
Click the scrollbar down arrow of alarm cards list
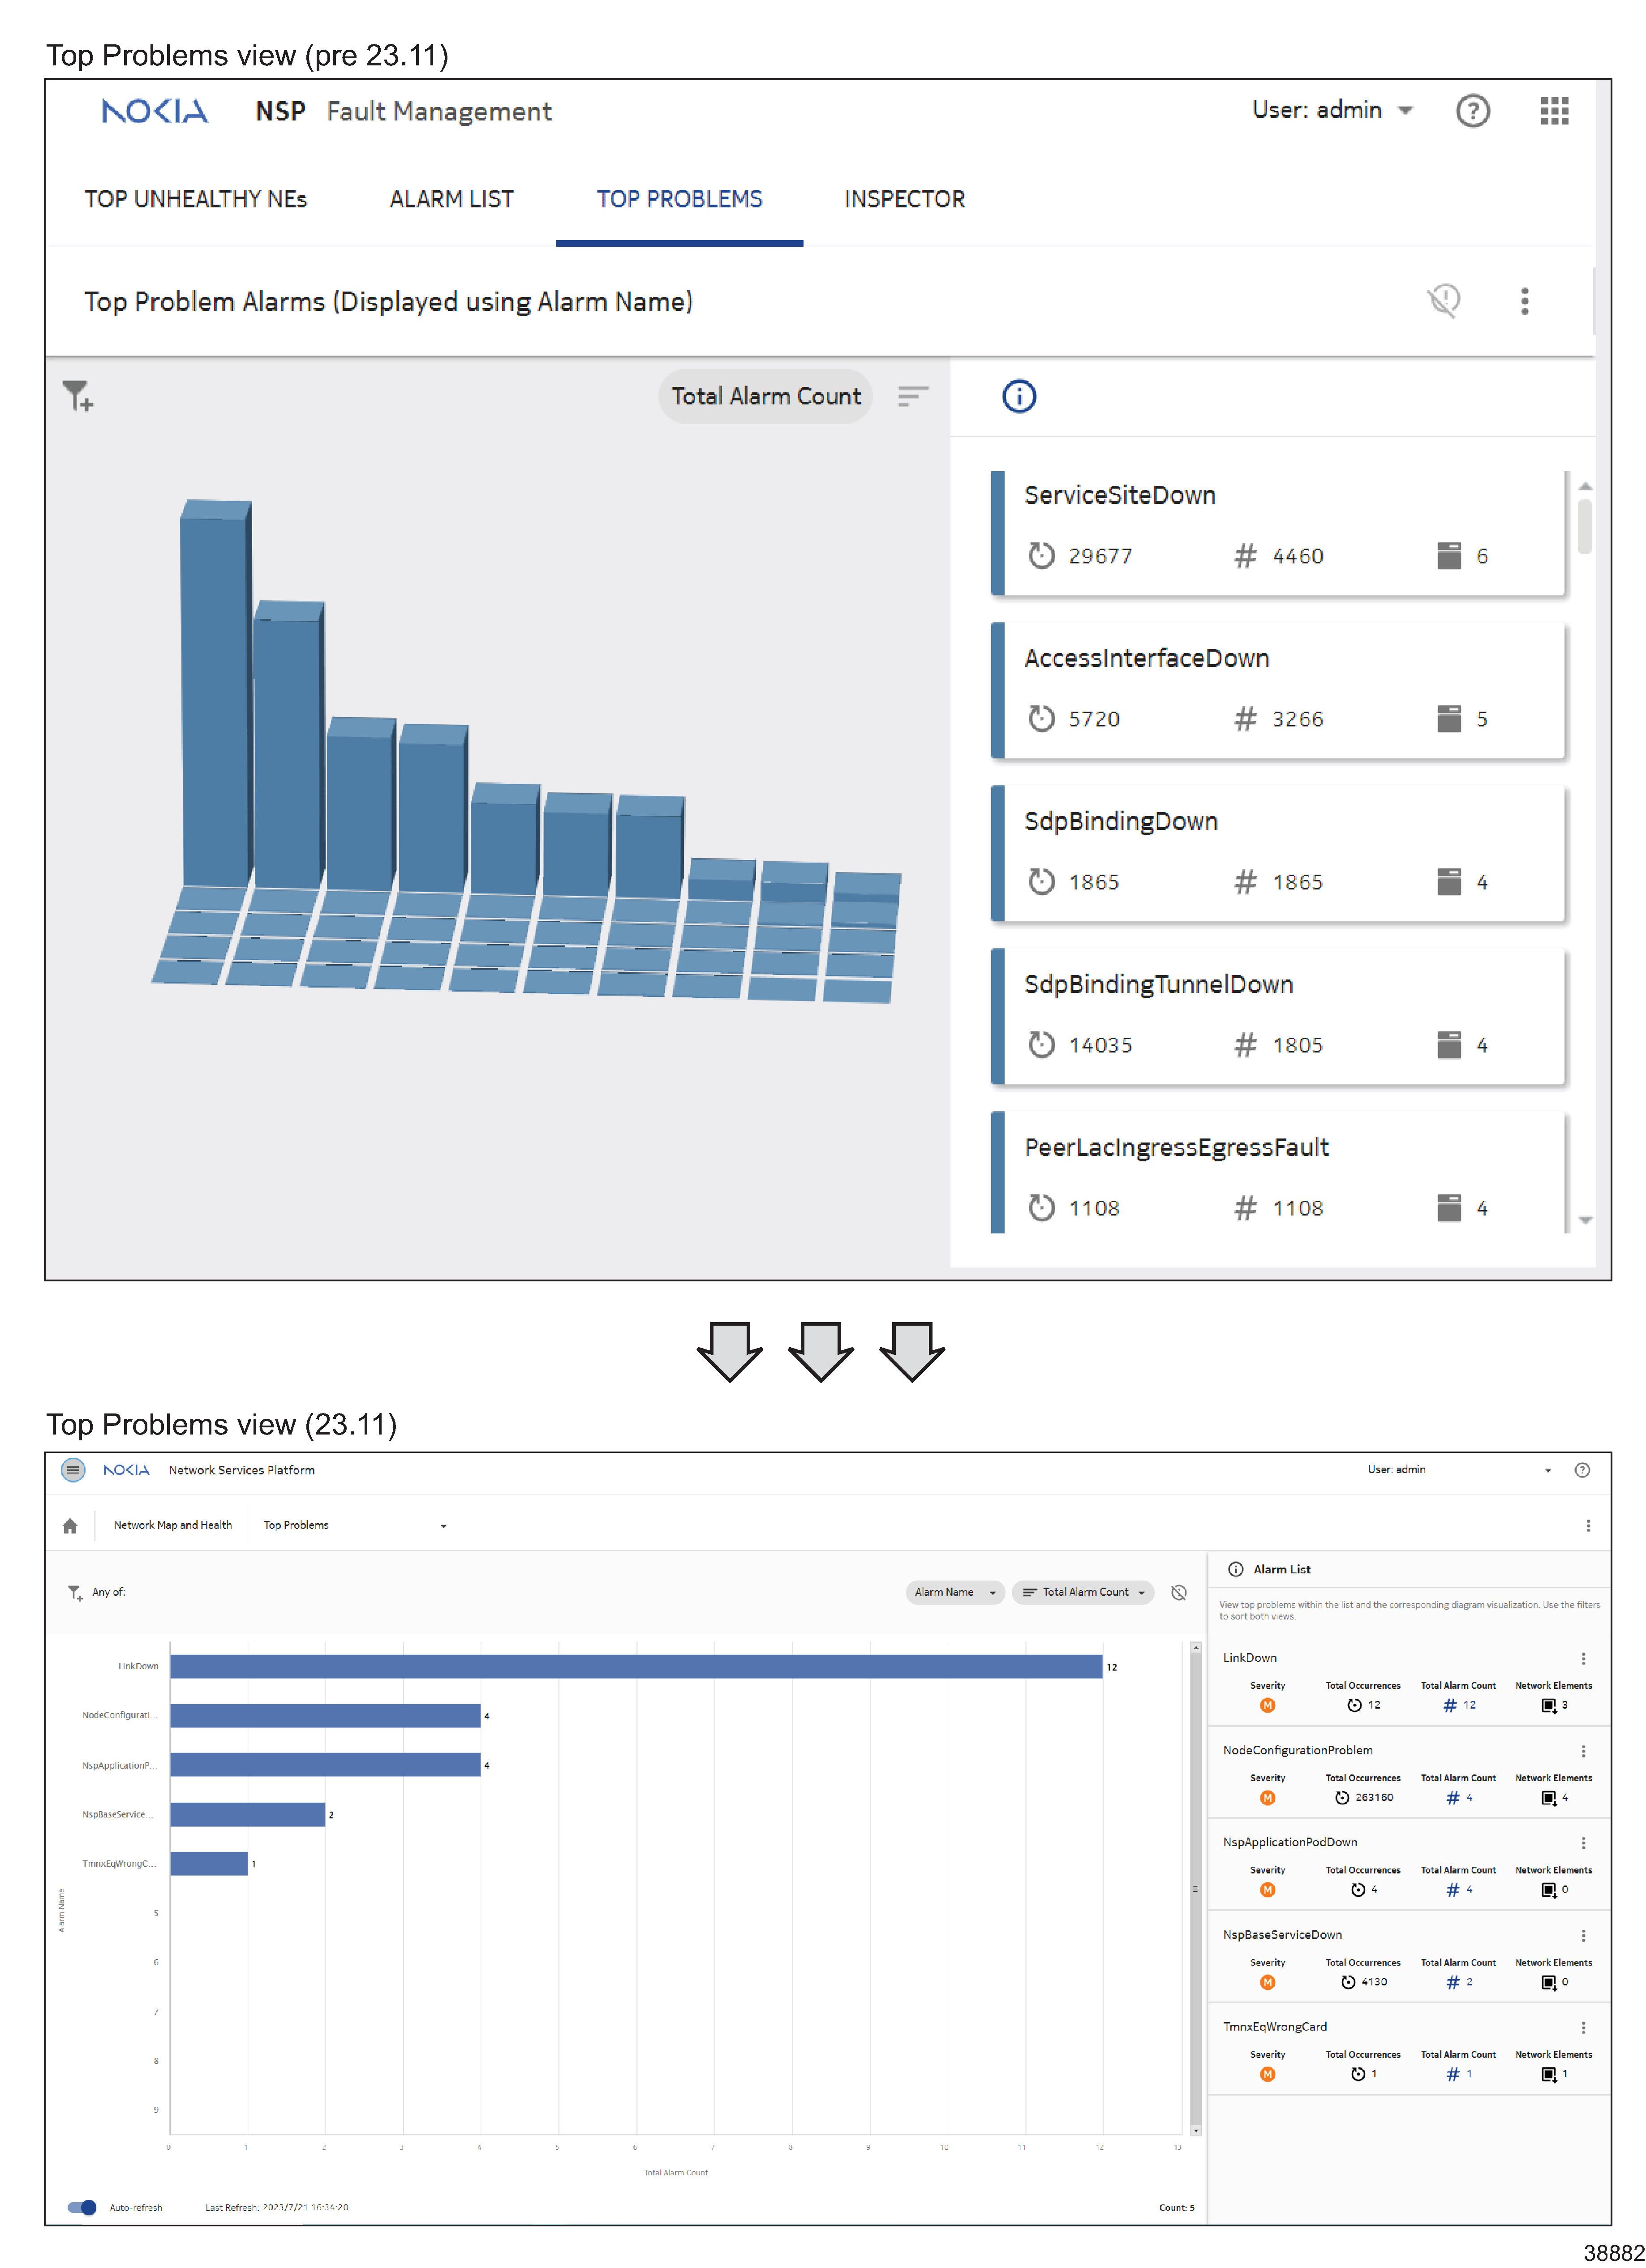tap(1585, 1220)
